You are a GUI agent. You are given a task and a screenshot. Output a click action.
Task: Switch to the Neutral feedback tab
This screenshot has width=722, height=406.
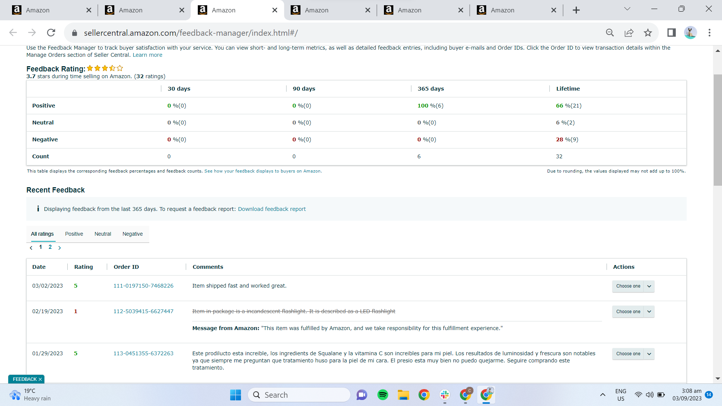[x=103, y=234]
